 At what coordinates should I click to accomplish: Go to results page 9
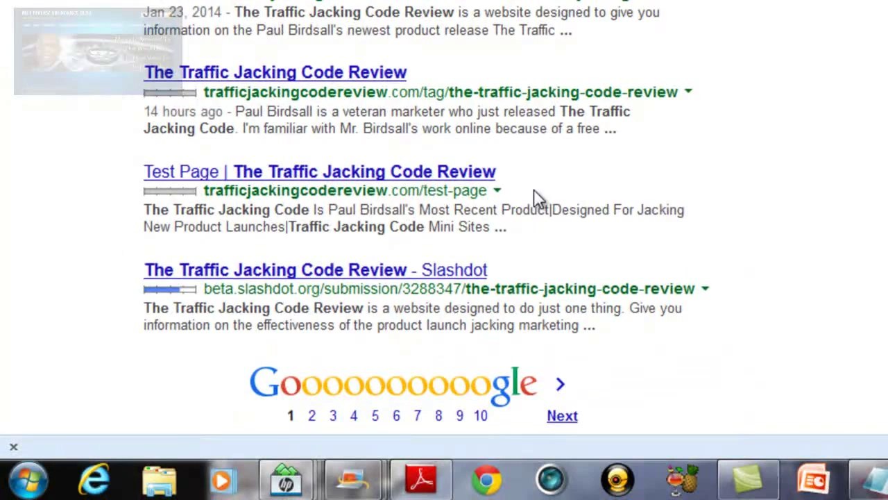[x=459, y=416]
